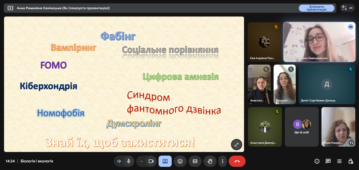Viewport: 359px width, 170px height.
Task: Click muted mic icon on Анастасія Дмитрівна's tile
Action: (277, 112)
